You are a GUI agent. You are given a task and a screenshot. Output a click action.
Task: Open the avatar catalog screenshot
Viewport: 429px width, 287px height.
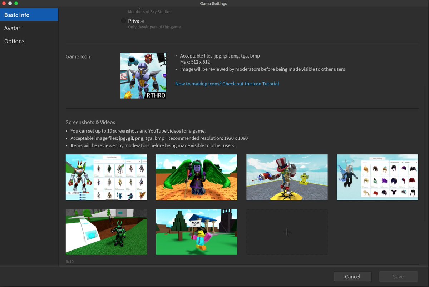[106, 177]
